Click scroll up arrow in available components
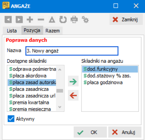 pyautogui.click(x=60, y=69)
